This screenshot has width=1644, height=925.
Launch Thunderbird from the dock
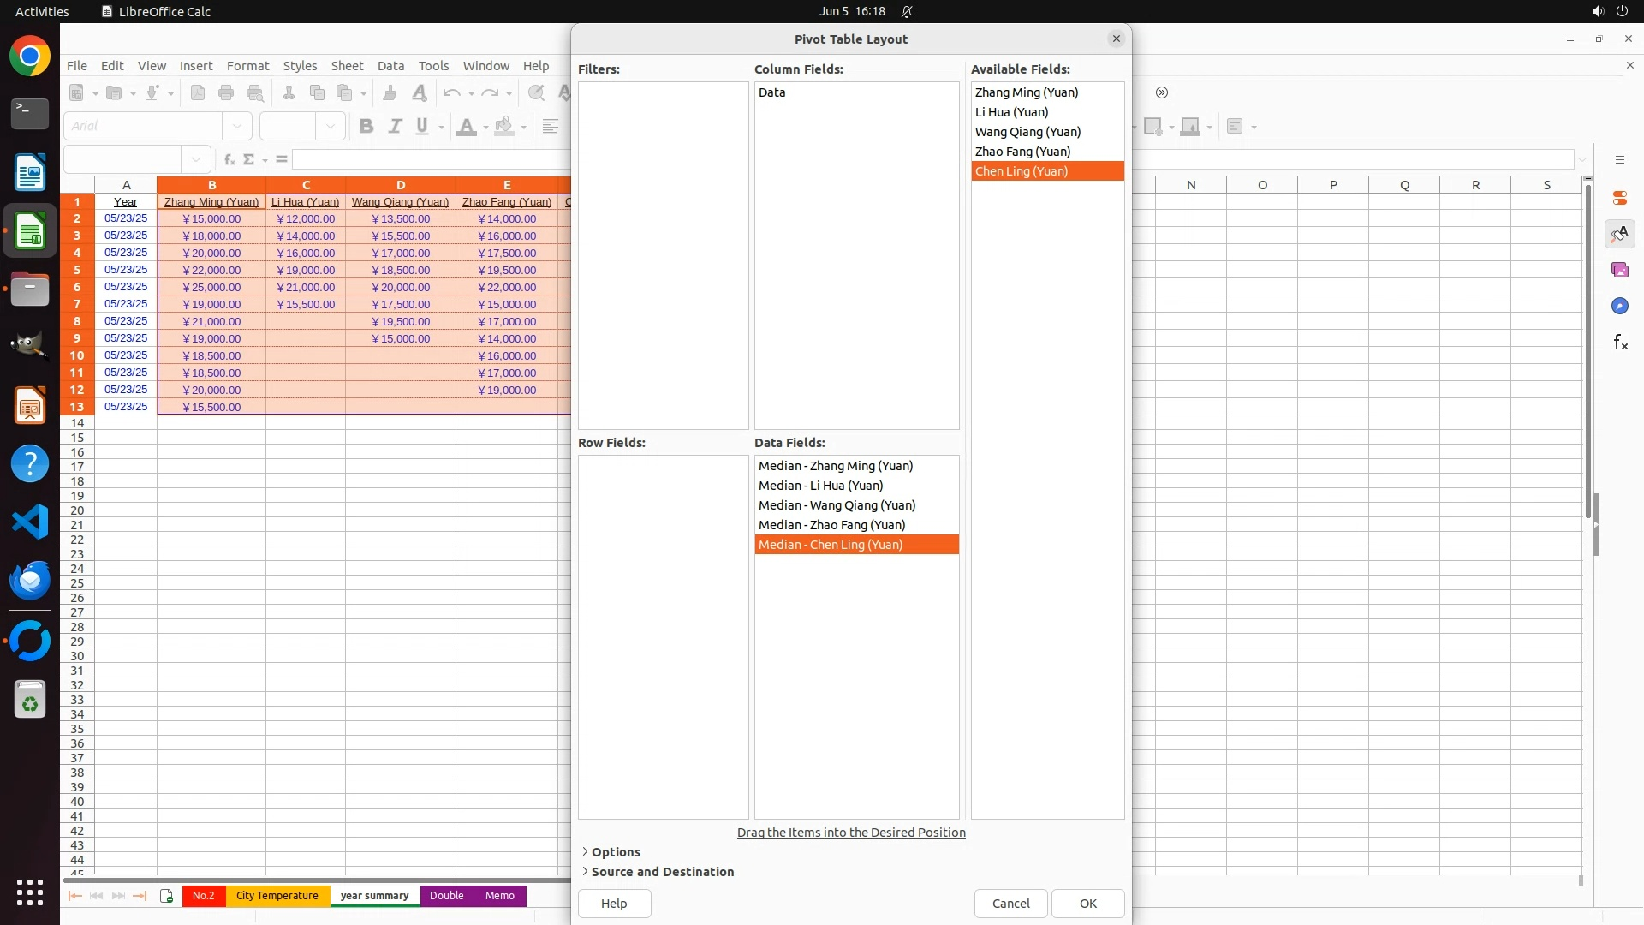pyautogui.click(x=30, y=581)
